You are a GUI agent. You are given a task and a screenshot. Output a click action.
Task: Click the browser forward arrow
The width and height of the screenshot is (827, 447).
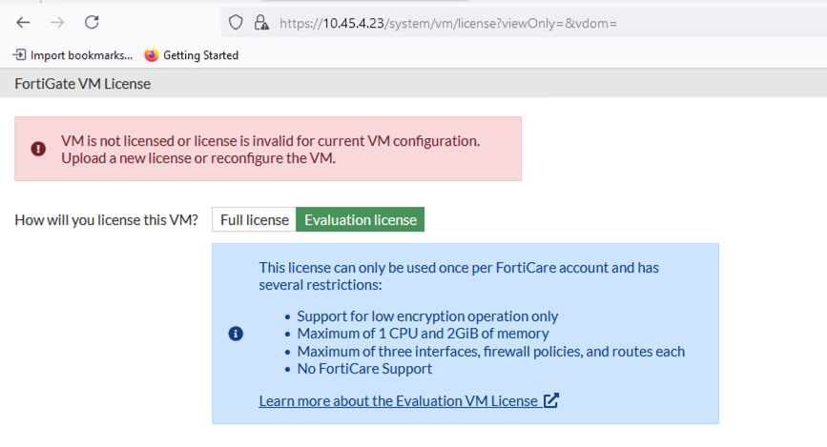57,23
